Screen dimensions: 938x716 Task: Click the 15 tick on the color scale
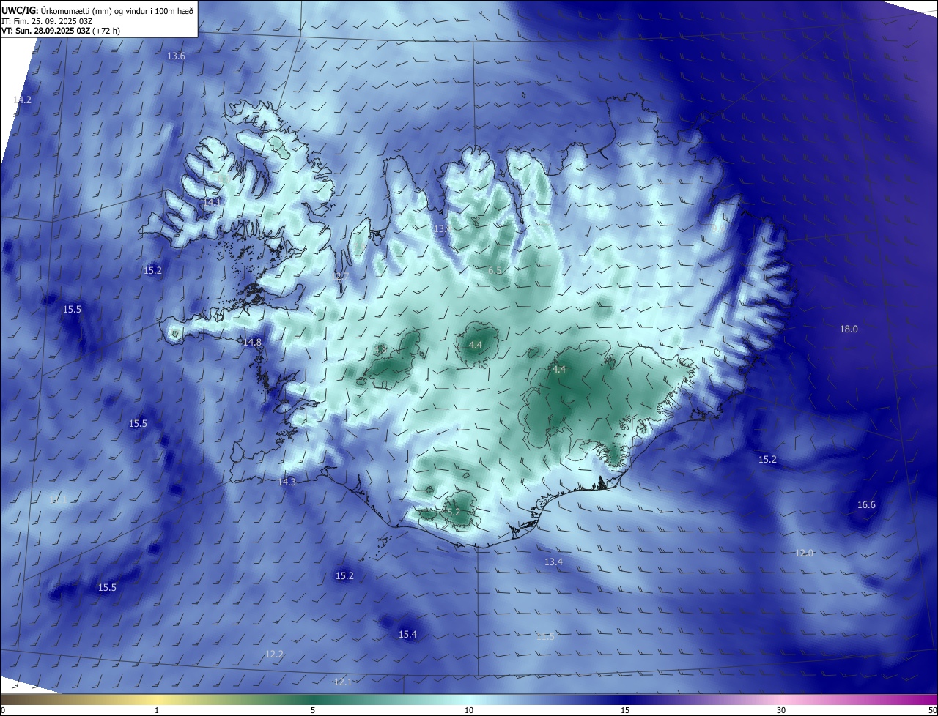(624, 710)
